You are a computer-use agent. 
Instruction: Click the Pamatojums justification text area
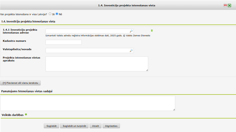click(x=87, y=103)
